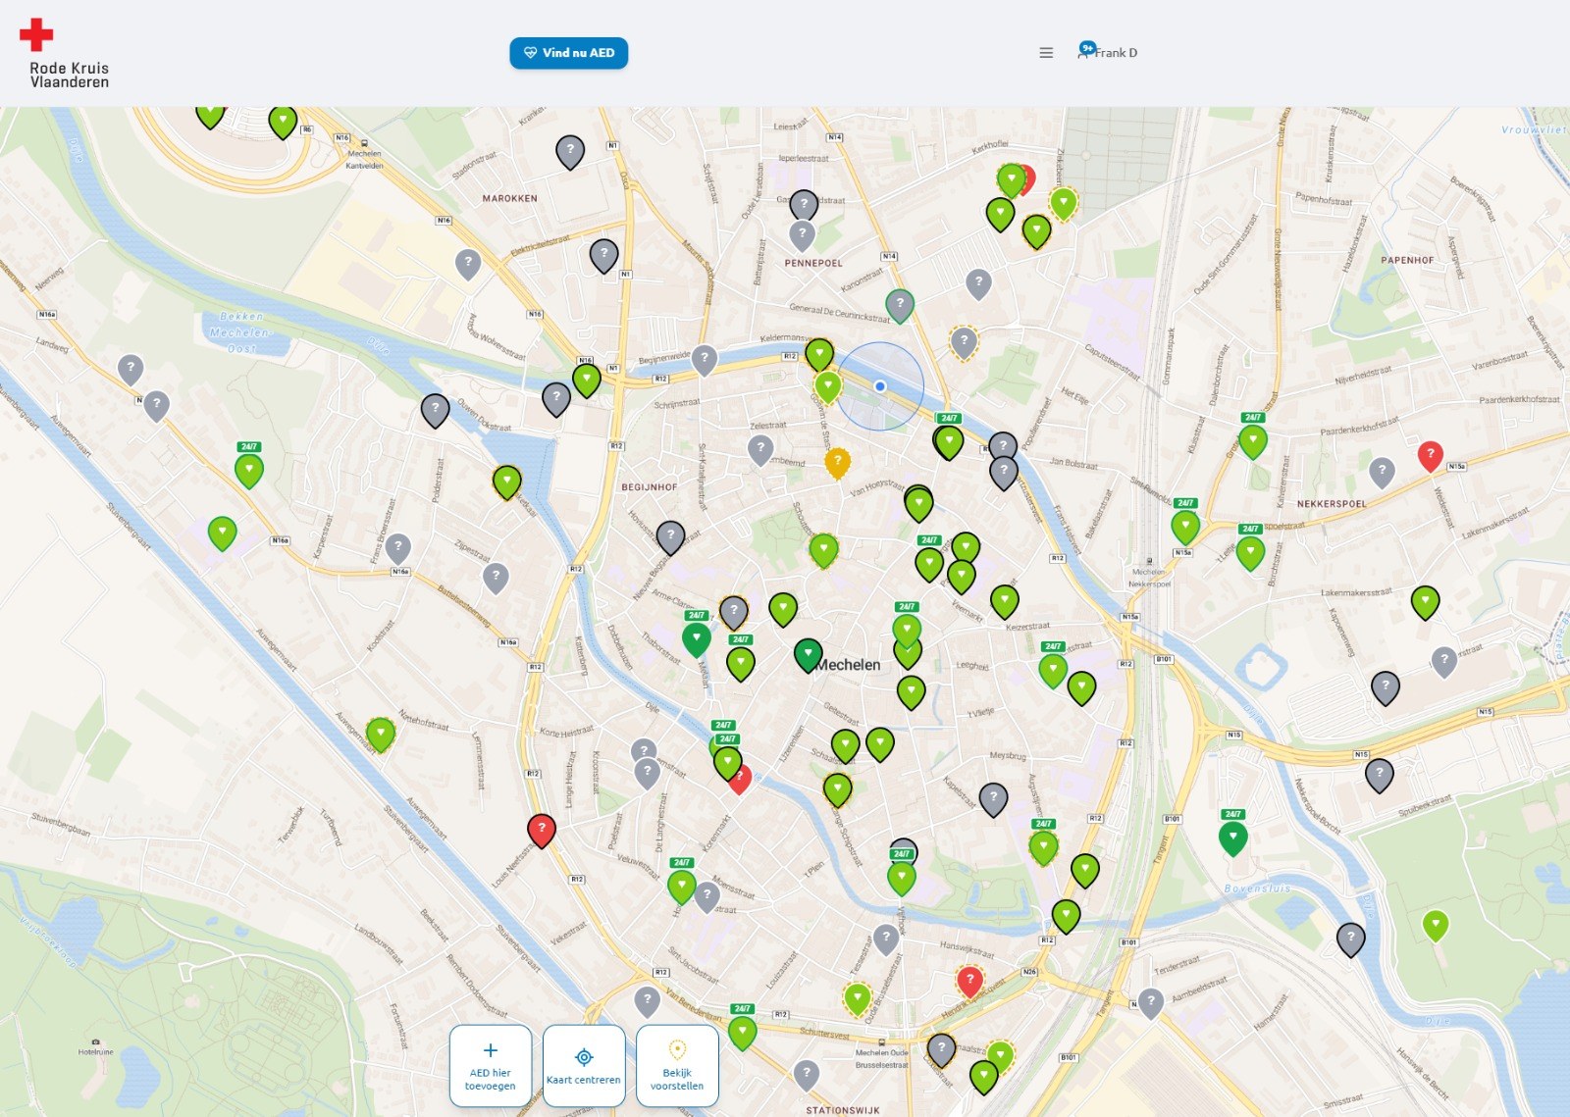Select the red marker near Nekkerspoel N15a
This screenshot has height=1117, width=1570.
pos(1431,456)
